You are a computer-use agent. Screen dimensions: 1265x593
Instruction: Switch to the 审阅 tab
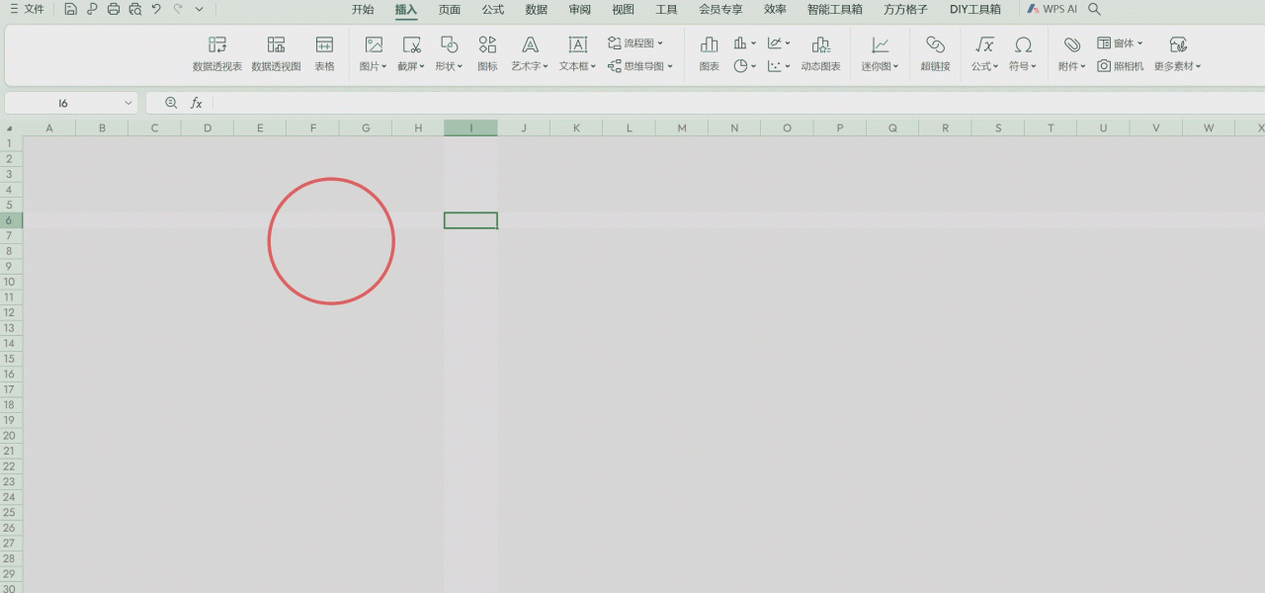click(x=580, y=10)
